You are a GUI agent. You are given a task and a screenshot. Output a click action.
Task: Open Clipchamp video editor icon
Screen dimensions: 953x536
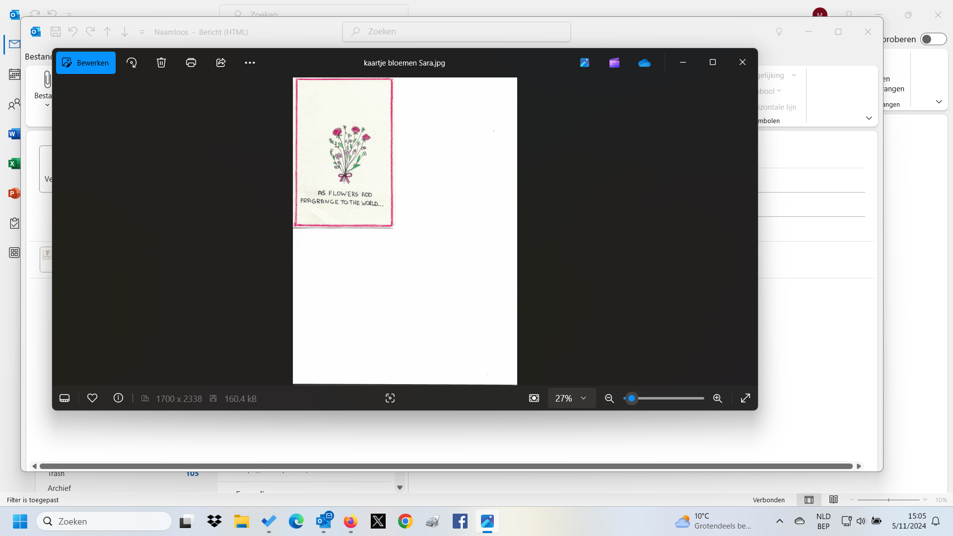pyautogui.click(x=614, y=63)
